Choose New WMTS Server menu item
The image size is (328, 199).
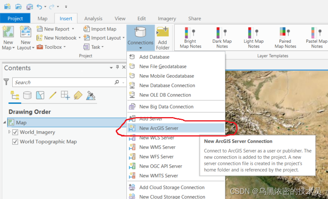pyautogui.click(x=163, y=176)
